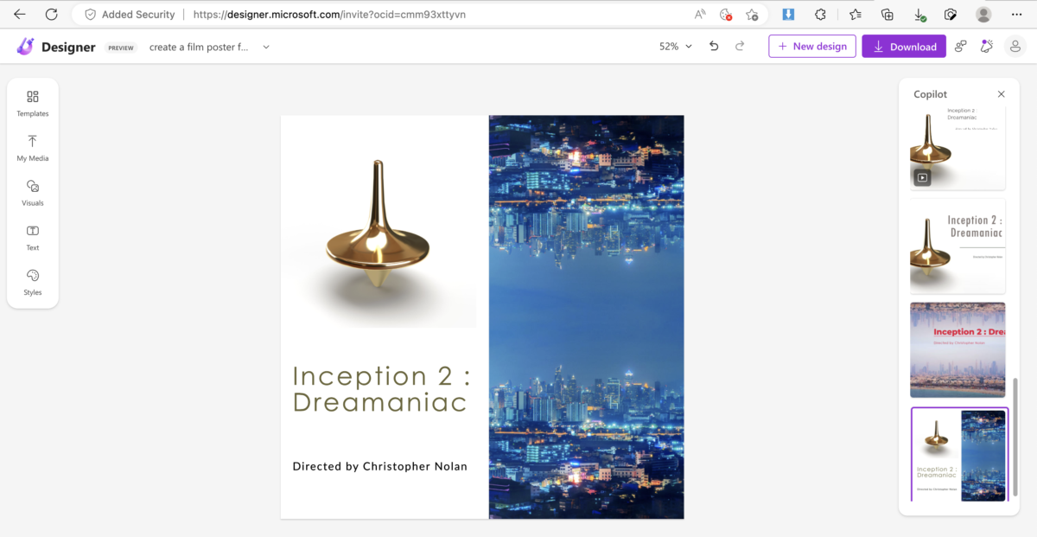Open the Styles panel
The height and width of the screenshot is (537, 1037).
(x=32, y=282)
